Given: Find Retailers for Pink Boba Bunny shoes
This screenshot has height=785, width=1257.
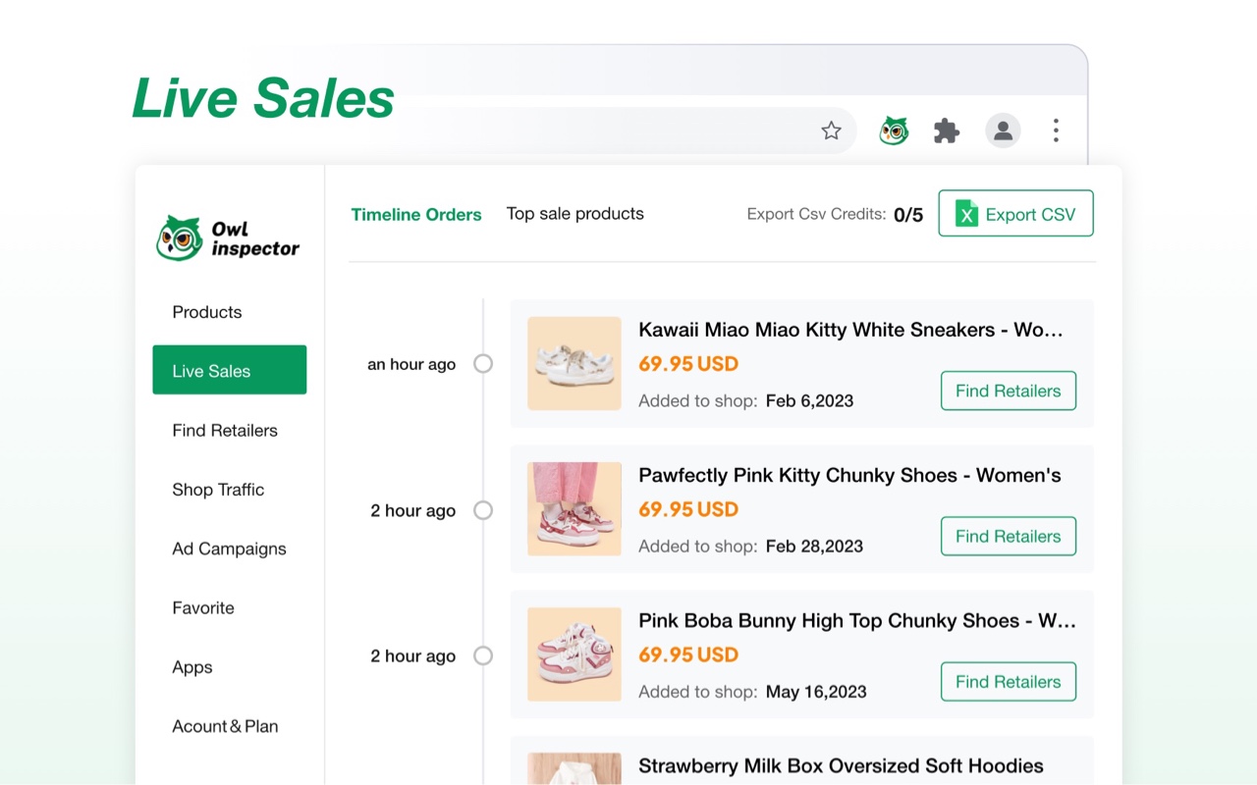Looking at the screenshot, I should [x=1009, y=681].
